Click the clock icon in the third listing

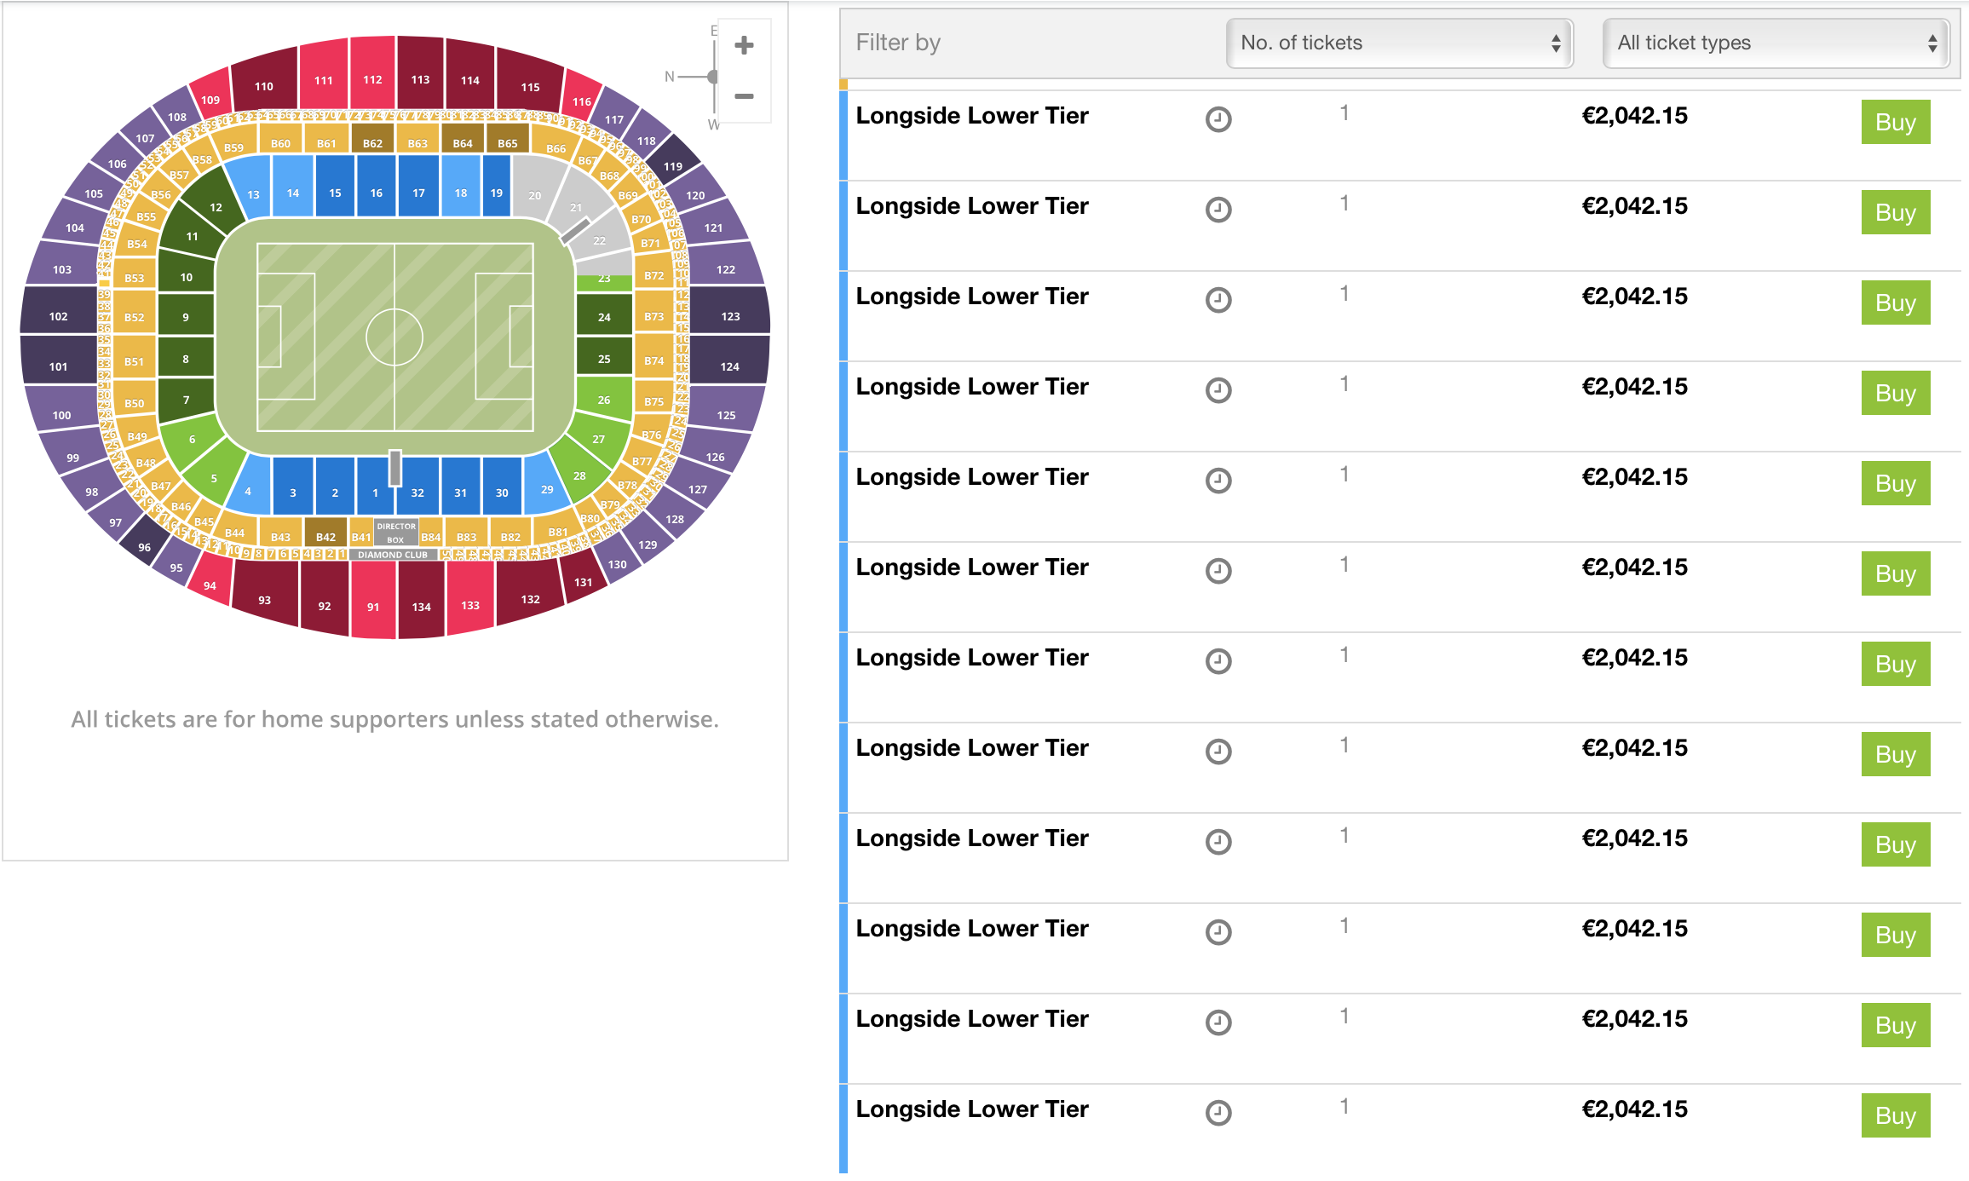coord(1218,300)
